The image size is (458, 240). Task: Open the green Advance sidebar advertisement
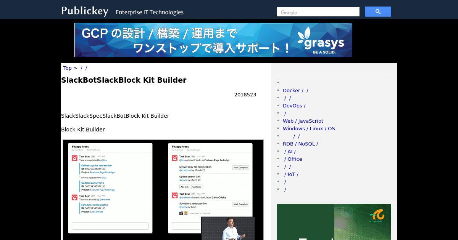(x=334, y=222)
